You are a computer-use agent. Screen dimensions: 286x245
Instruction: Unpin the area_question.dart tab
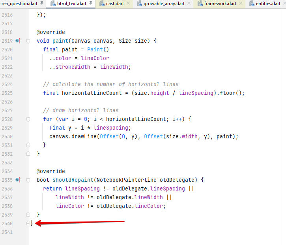[x=42, y=3]
